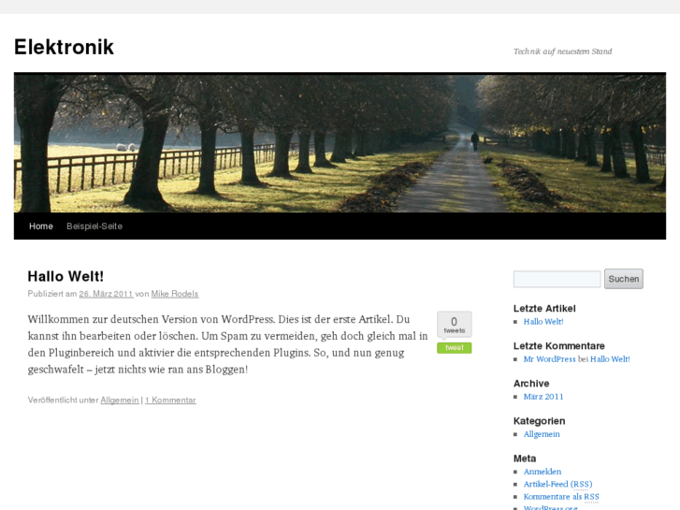This screenshot has height=510, width=680.
Task: Click the Suchen button
Action: (x=624, y=279)
